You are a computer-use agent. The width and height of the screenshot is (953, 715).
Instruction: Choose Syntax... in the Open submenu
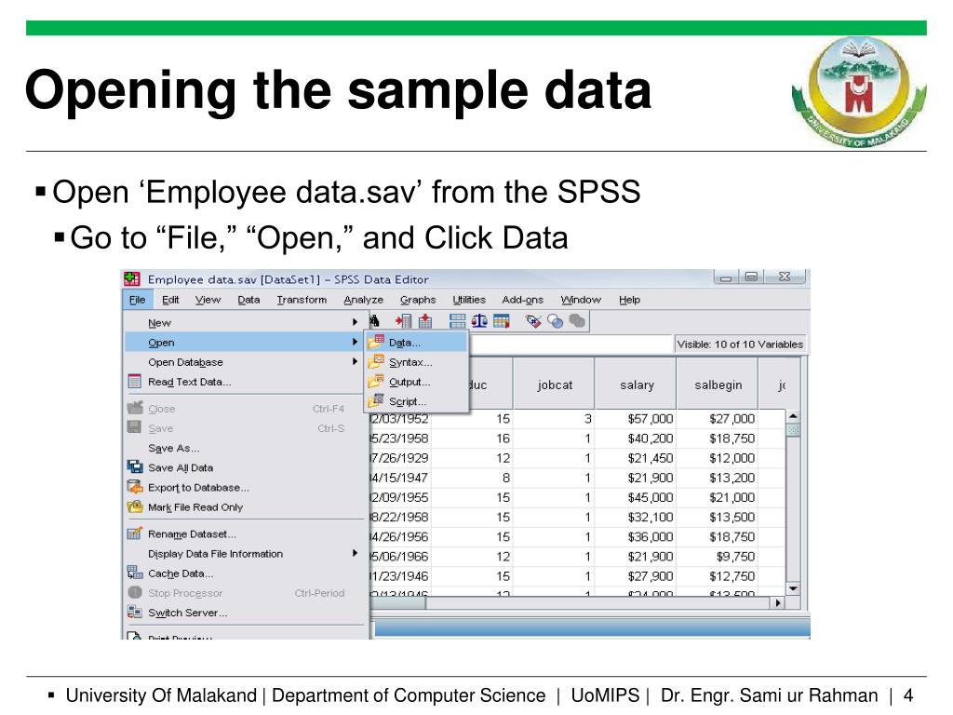click(417, 362)
